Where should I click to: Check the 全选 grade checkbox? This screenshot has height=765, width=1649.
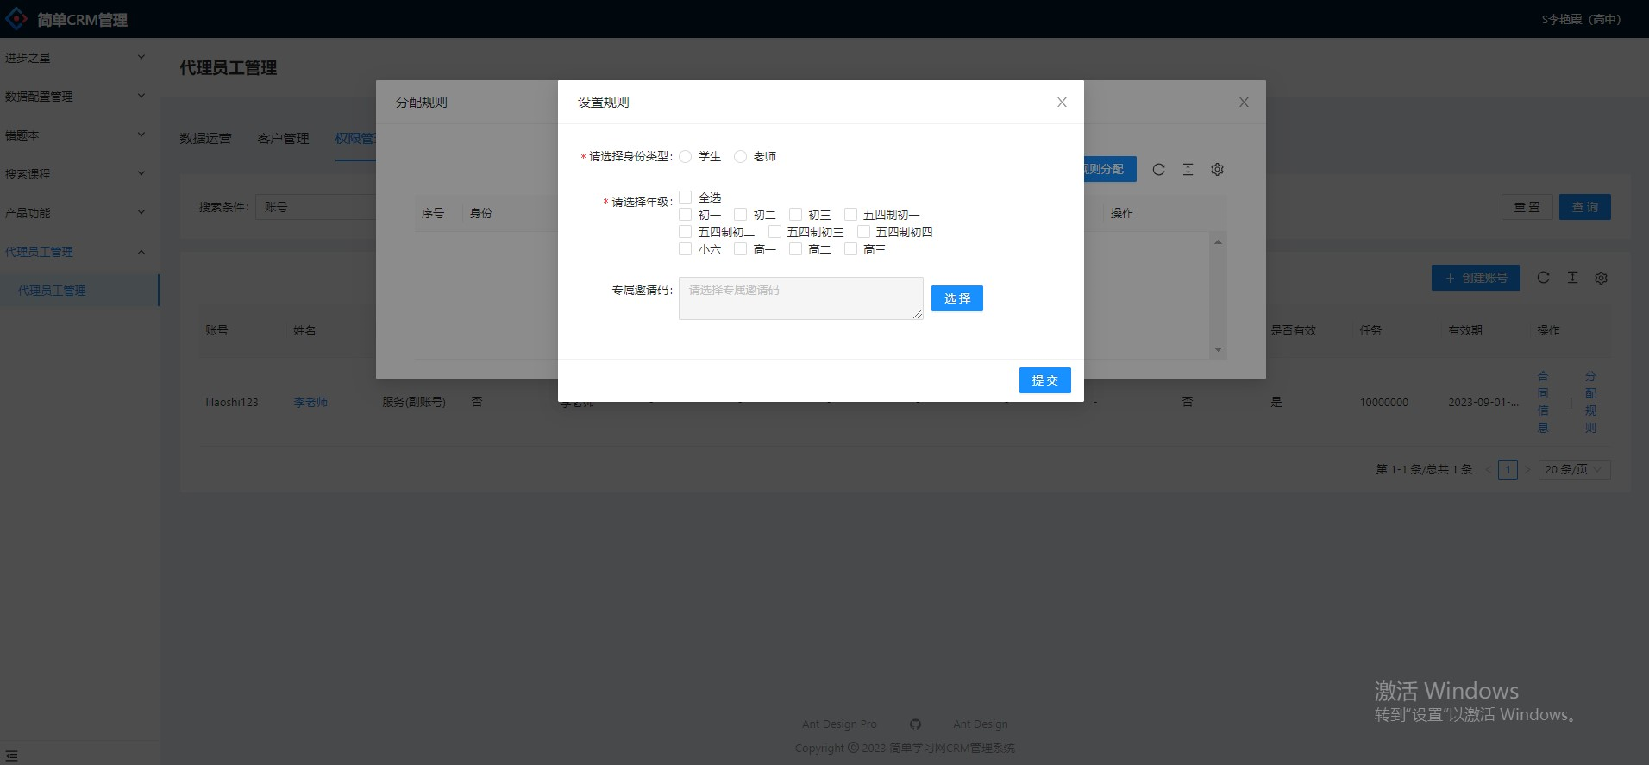[x=686, y=198]
